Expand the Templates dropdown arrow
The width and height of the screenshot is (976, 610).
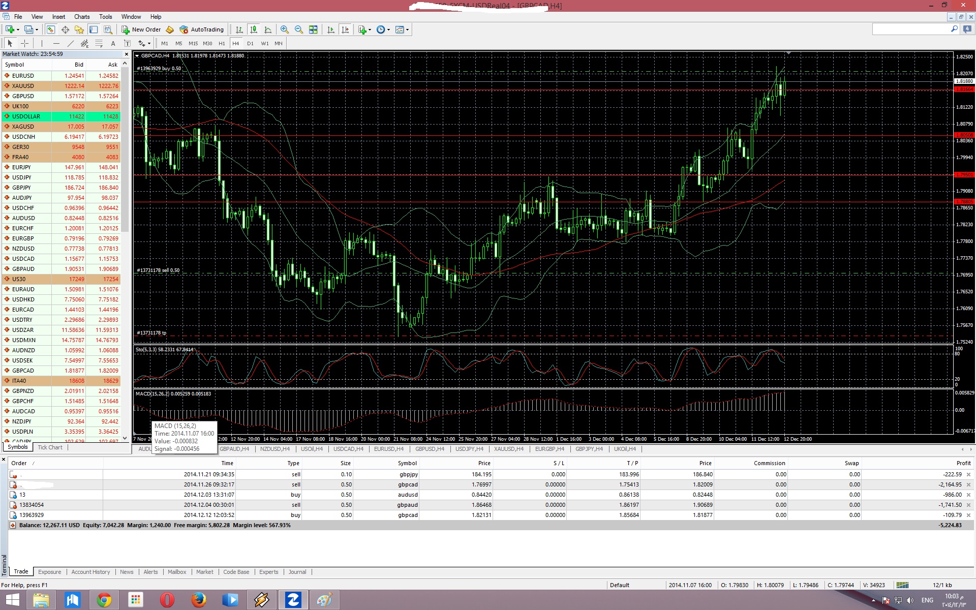pyautogui.click(x=407, y=29)
